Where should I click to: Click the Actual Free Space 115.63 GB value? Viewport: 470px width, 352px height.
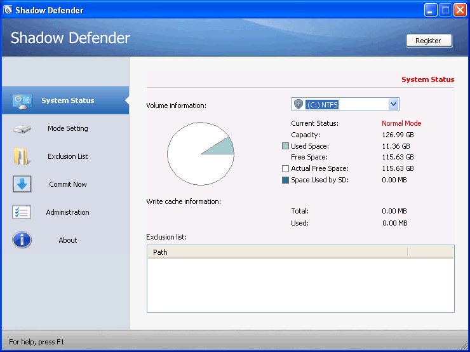[x=398, y=168]
